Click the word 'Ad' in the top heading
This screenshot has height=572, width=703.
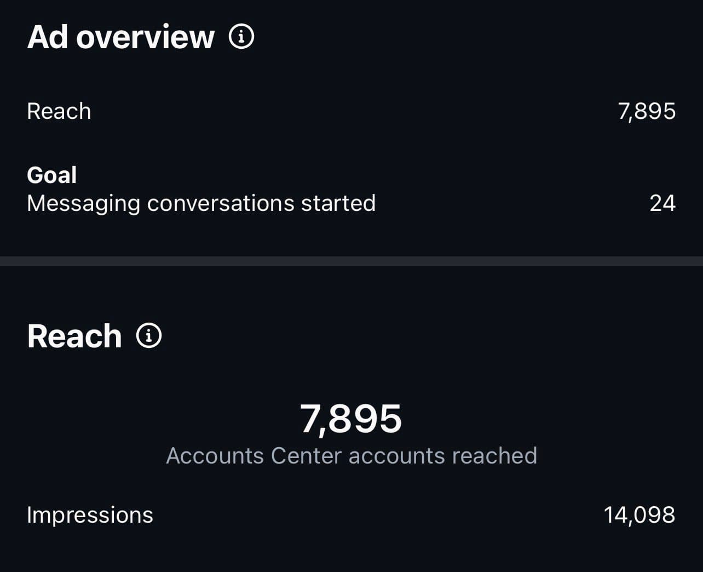pos(47,37)
